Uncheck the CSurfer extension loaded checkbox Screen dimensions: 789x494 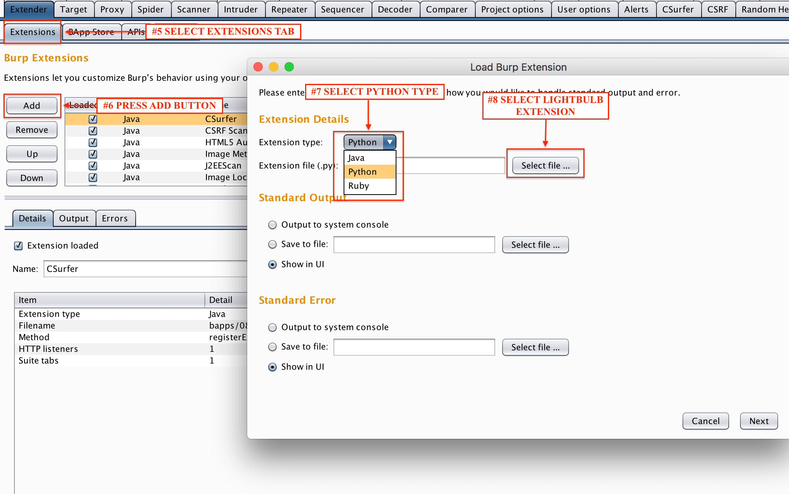pos(93,119)
